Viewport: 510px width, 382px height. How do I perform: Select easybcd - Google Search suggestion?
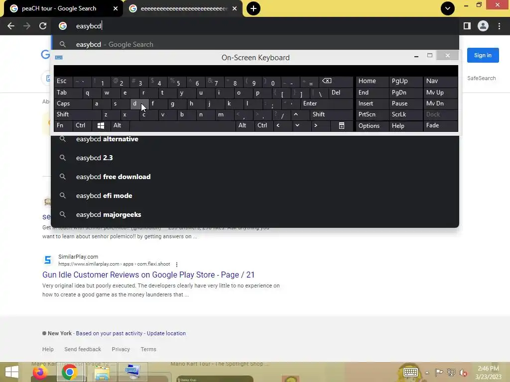[255, 44]
